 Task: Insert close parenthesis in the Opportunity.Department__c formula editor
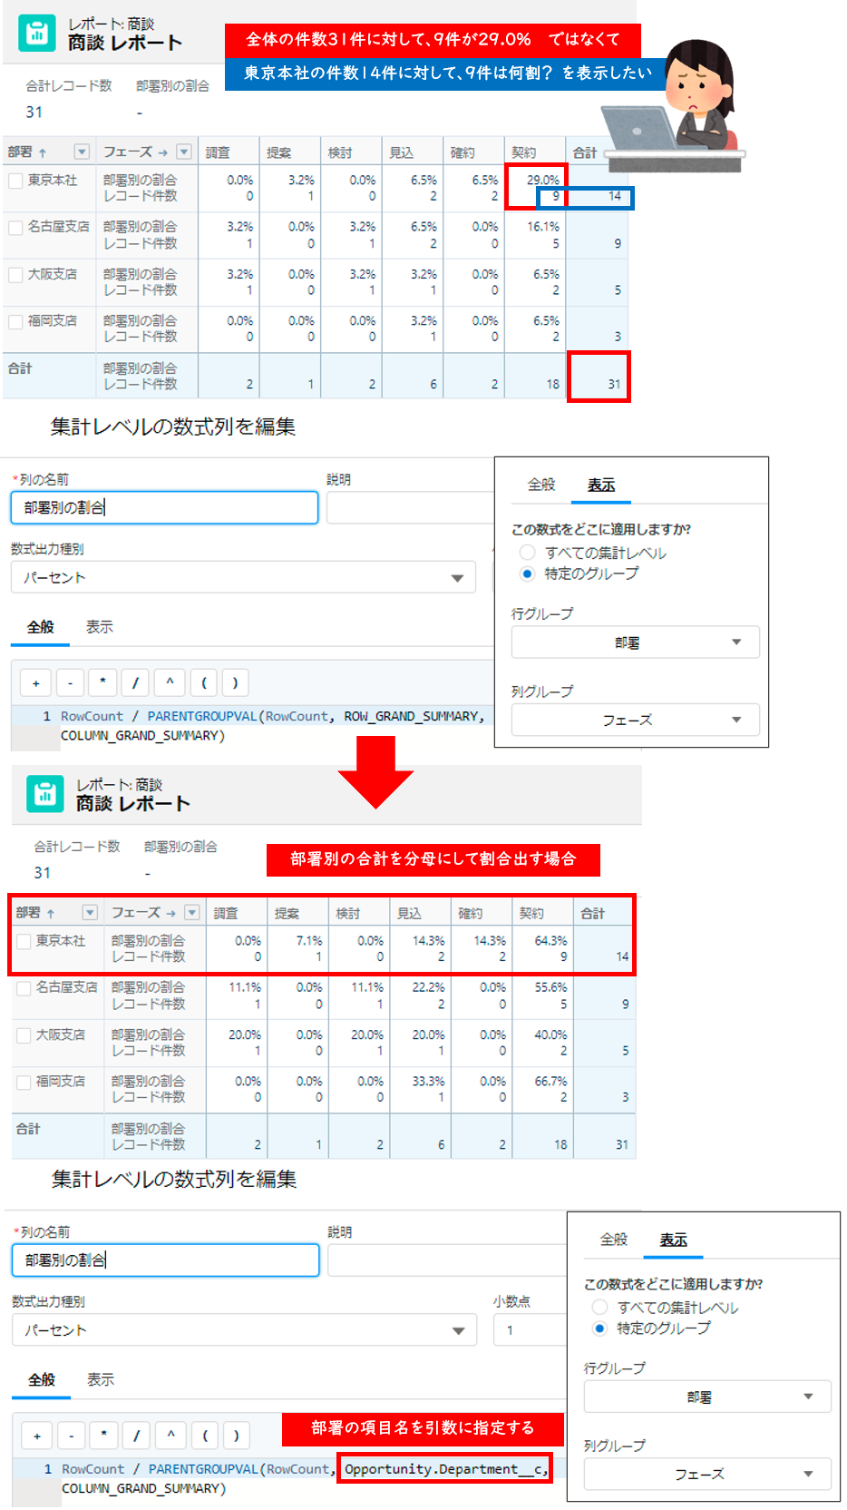[x=237, y=1436]
